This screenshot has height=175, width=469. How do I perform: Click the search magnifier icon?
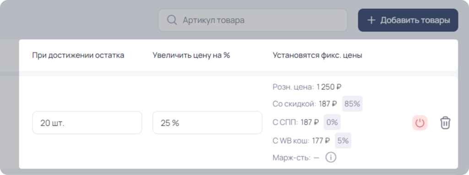pyautogui.click(x=172, y=20)
